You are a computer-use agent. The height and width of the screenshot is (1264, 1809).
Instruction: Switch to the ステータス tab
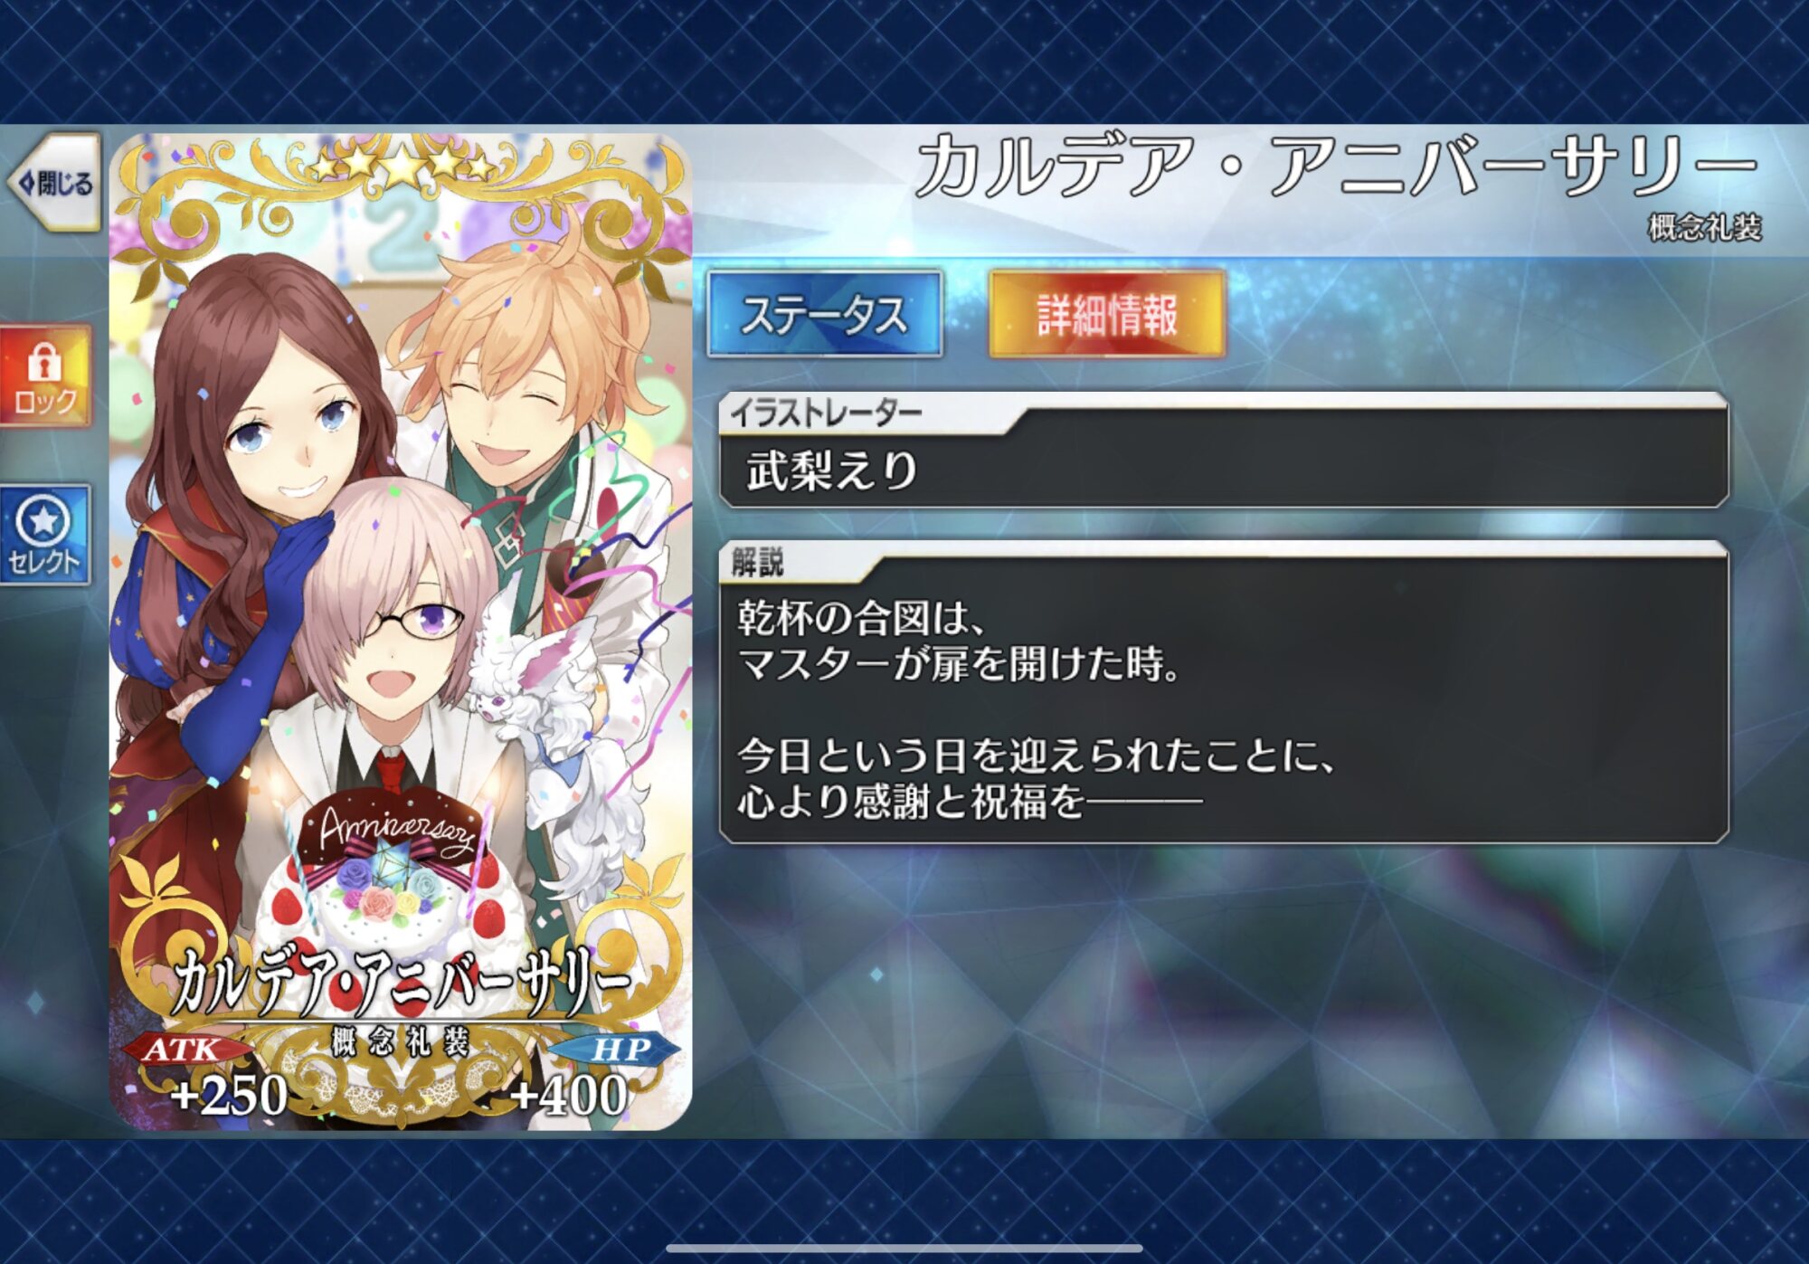(x=825, y=314)
